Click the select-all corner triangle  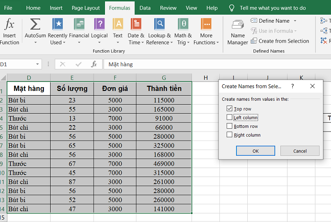click(3, 78)
